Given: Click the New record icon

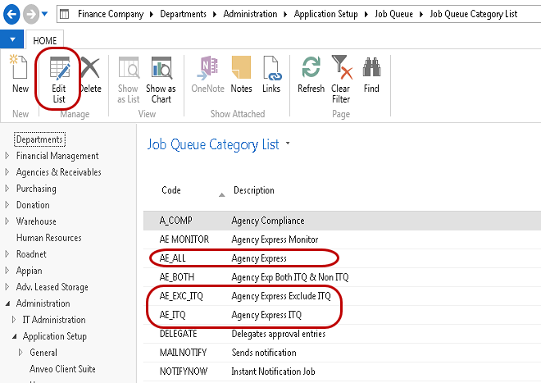Looking at the screenshot, I should pyautogui.click(x=20, y=75).
